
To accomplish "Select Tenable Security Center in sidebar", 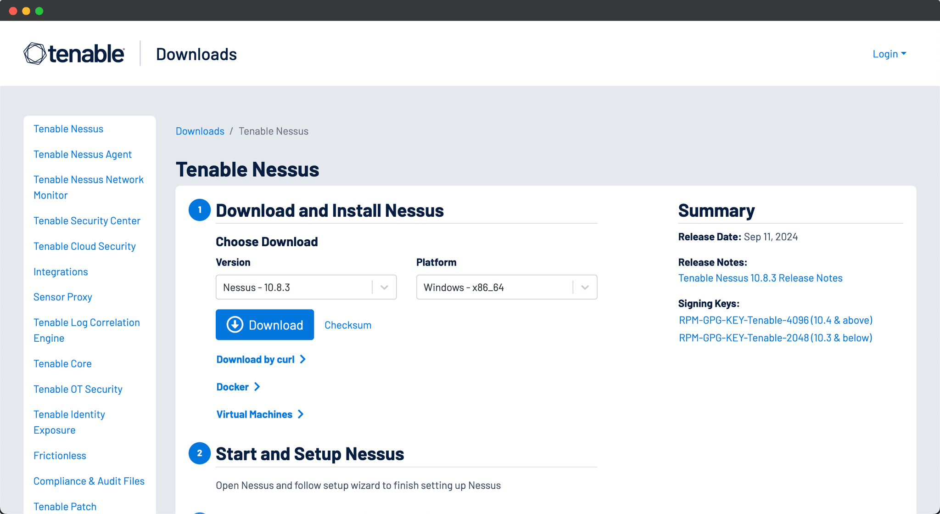I will tap(87, 221).
